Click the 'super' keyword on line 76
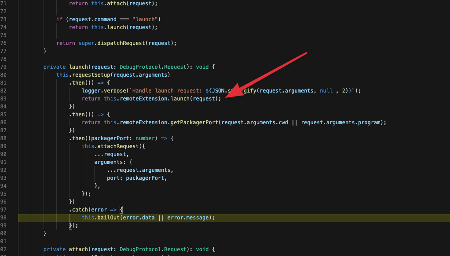The height and width of the screenshot is (256, 450). pos(86,43)
